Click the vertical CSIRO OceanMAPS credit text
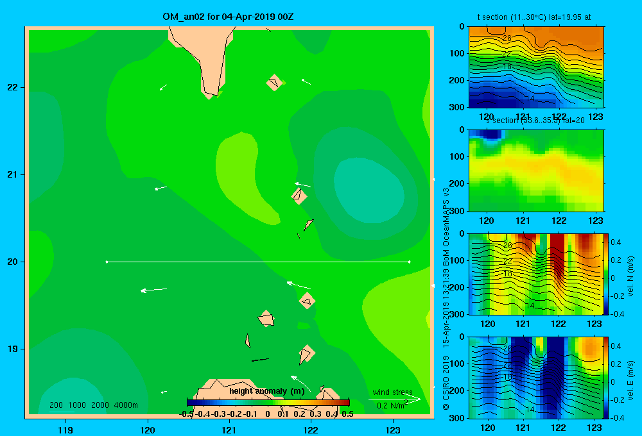The height and width of the screenshot is (436, 642). [446, 299]
